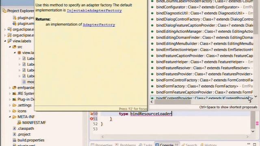The image size is (260, 146).
Task: Click the src source folder icon
Action: click(x=15, y=47)
